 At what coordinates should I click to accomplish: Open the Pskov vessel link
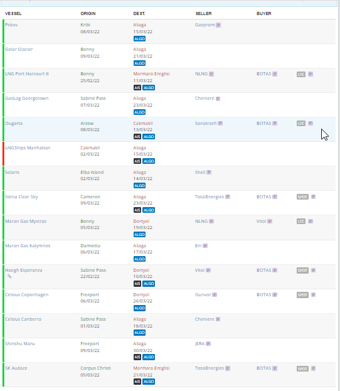pos(11,25)
